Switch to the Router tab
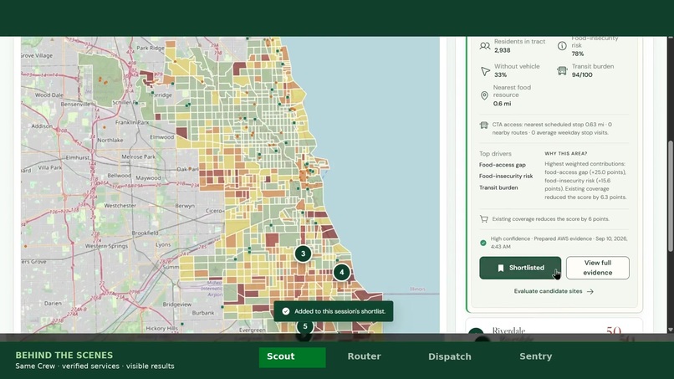This screenshot has height=379, width=674. point(364,356)
